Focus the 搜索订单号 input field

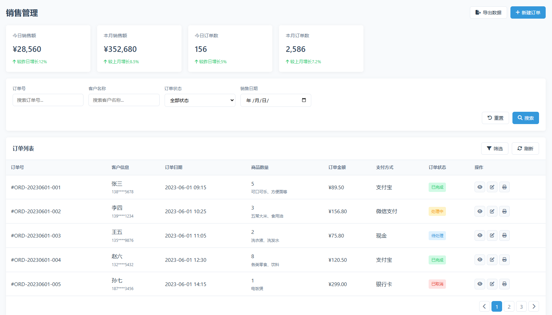click(48, 100)
